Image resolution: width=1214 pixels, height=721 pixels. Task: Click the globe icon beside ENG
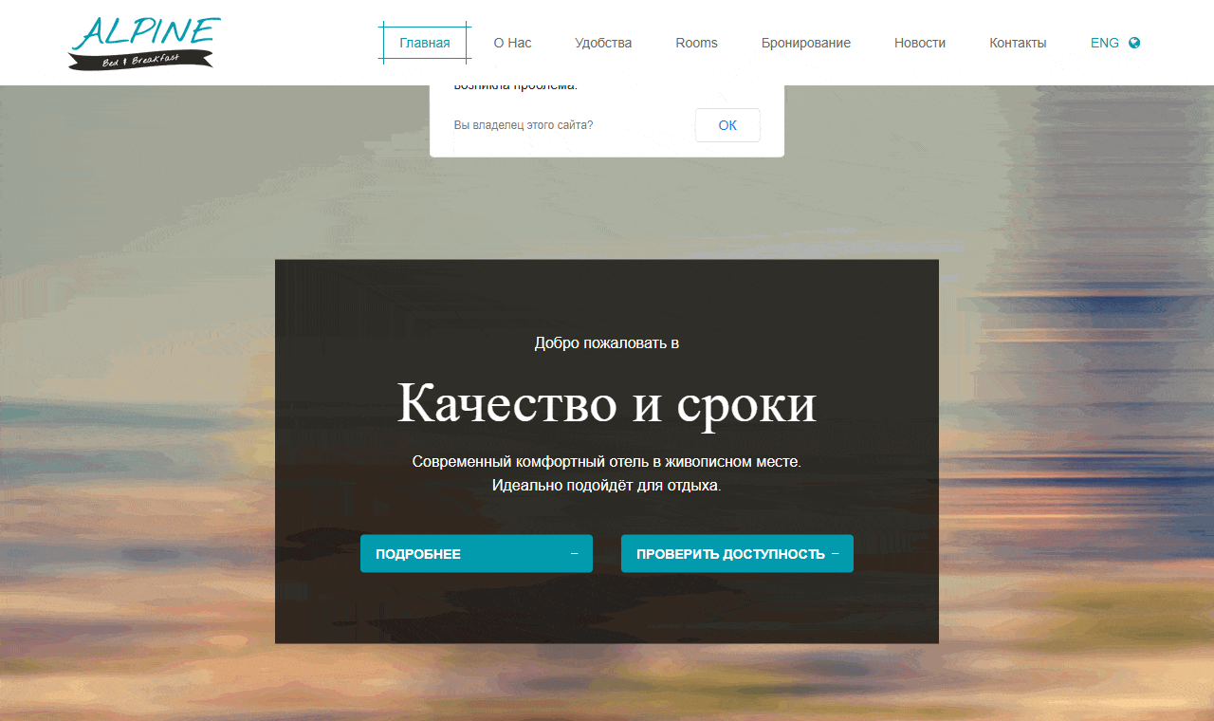(x=1134, y=43)
